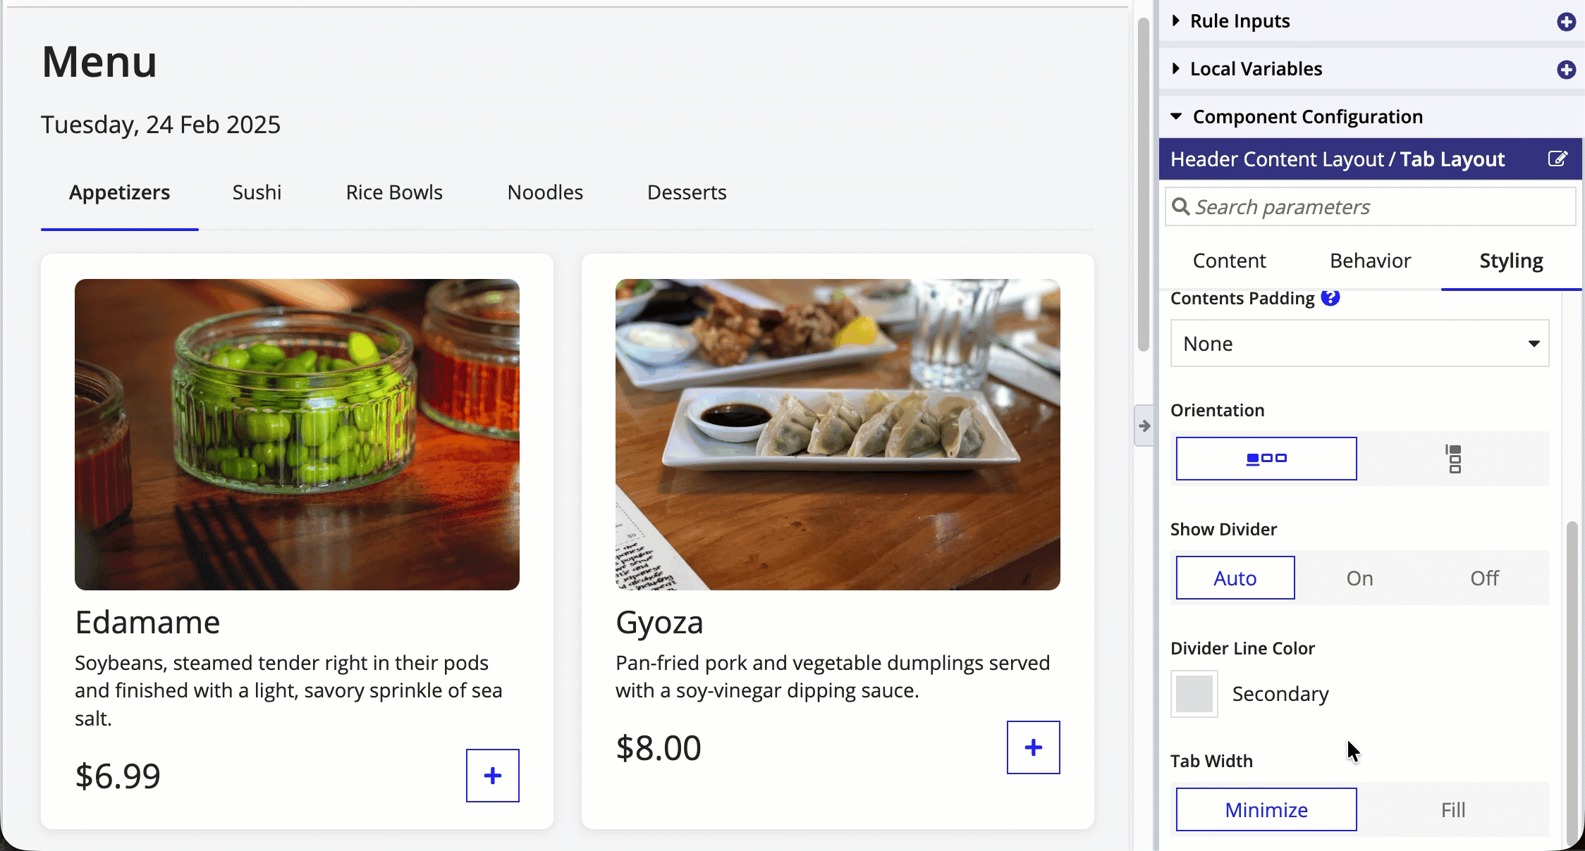
Task: Set Tab Width to Fill
Action: click(1453, 809)
